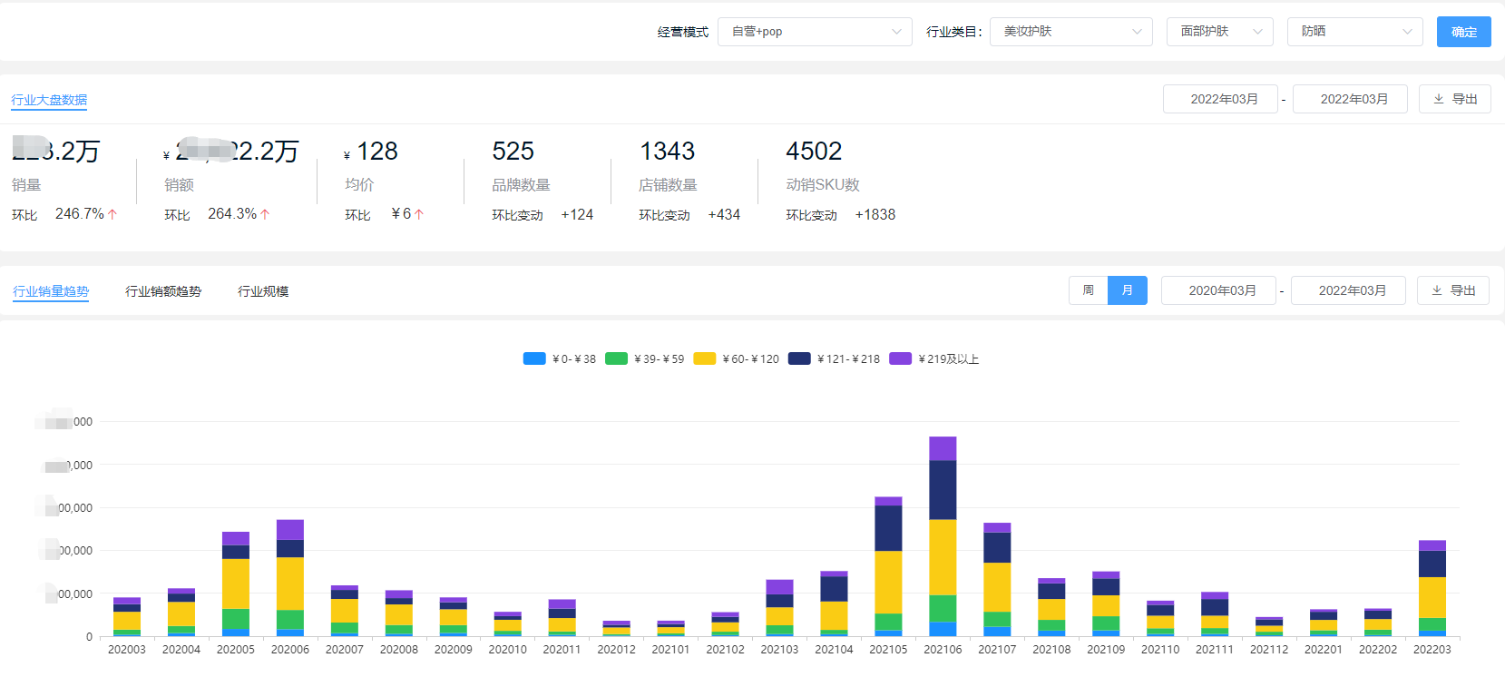Click the 行业大盘数据 link
Viewport: 1505px width, 677px height.
(x=49, y=100)
